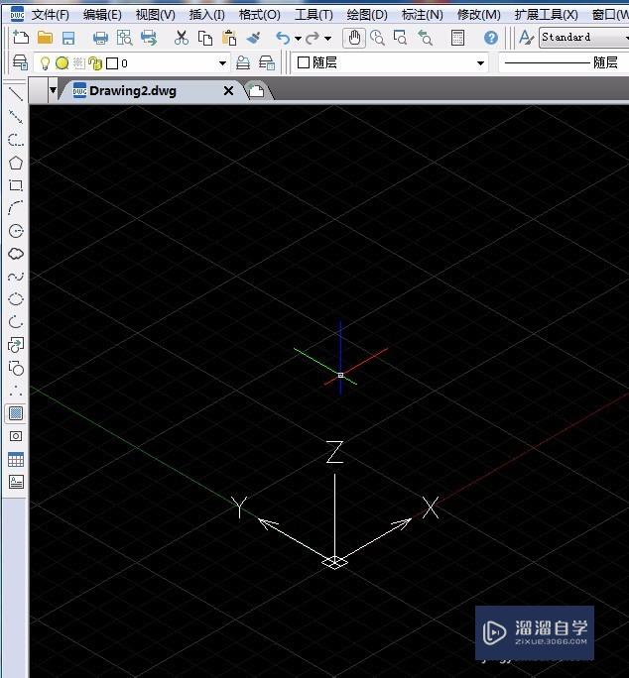629x678 pixels.
Task: Save the drawing with floppy icon
Action: pyautogui.click(x=68, y=38)
